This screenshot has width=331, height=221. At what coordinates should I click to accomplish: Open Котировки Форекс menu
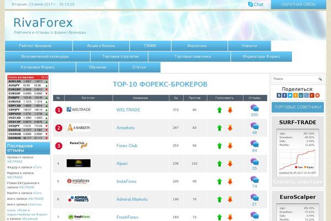40,67
